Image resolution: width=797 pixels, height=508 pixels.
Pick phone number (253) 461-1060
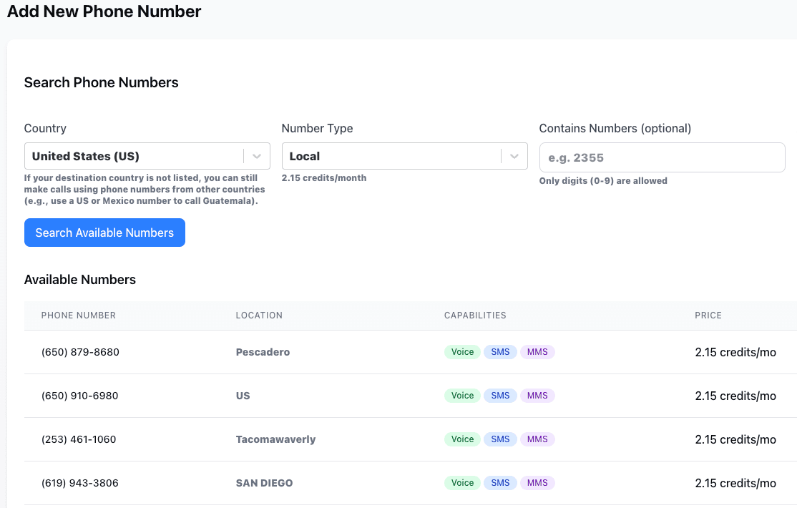(x=79, y=439)
